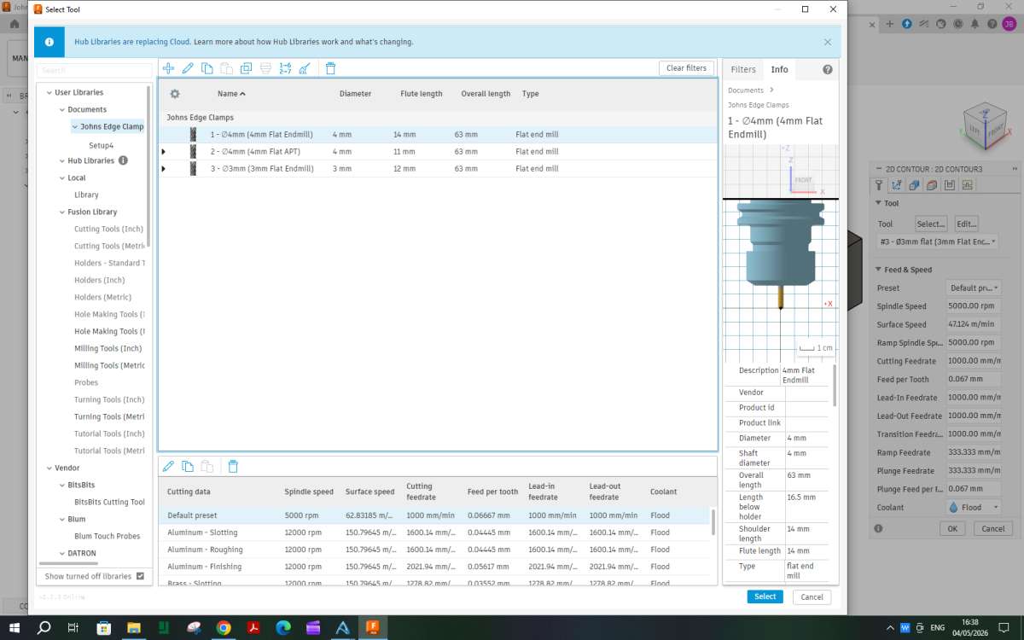Click the Select... button in the 2D Contour panel
1024x640 pixels.
click(x=931, y=224)
